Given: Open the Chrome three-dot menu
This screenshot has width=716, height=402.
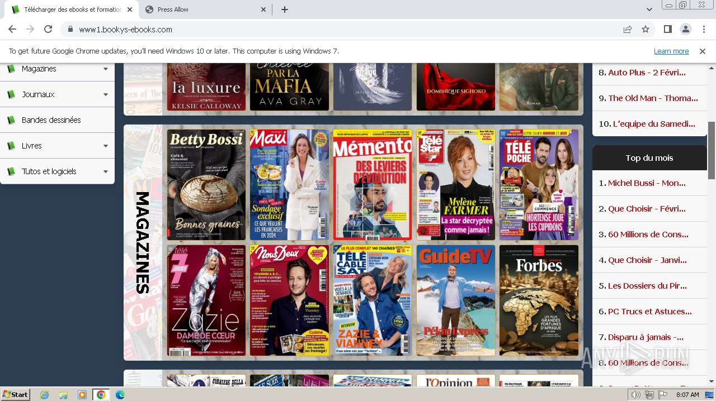Looking at the screenshot, I should [x=703, y=30].
